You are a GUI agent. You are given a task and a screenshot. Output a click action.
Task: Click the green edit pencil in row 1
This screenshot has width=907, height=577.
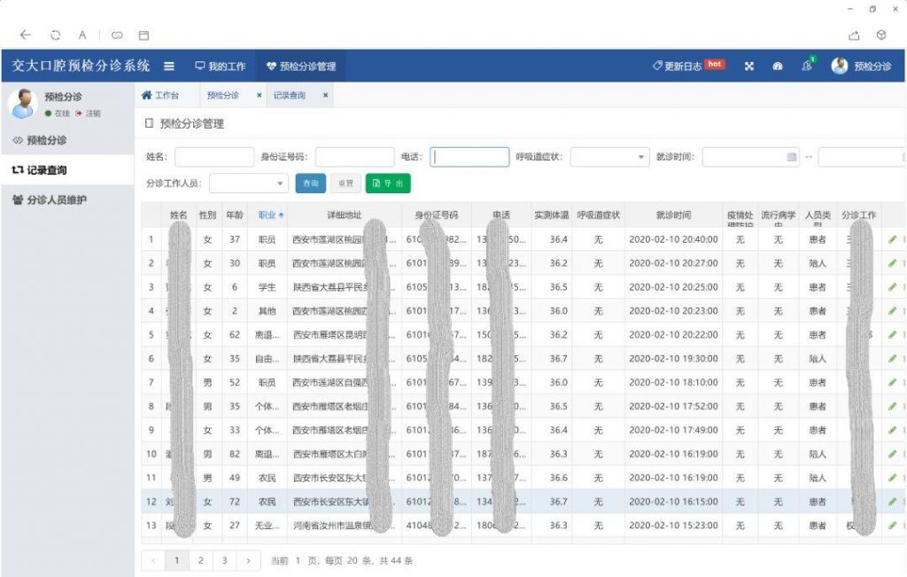892,239
